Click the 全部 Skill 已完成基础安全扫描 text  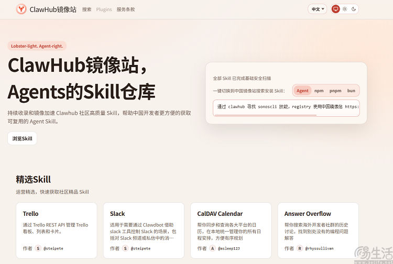point(242,78)
